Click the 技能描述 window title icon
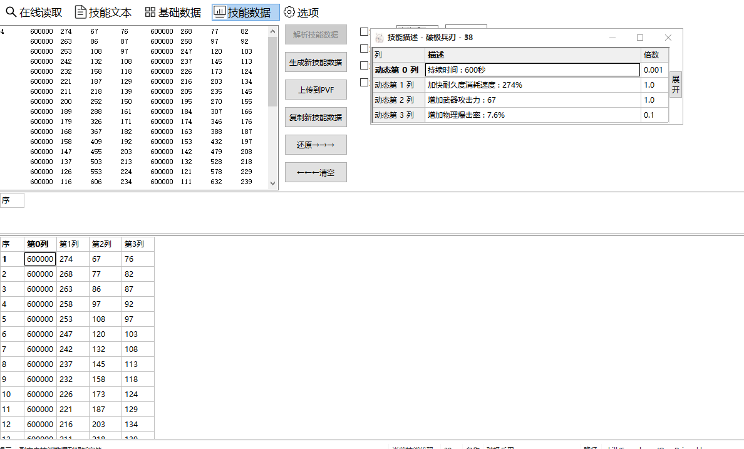Viewport: 744px width, 449px height. [x=380, y=38]
